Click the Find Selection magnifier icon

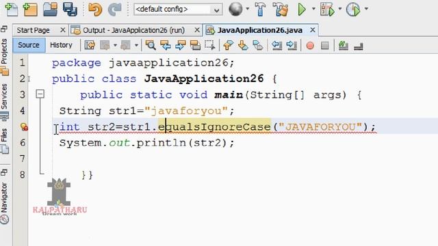coord(151,45)
